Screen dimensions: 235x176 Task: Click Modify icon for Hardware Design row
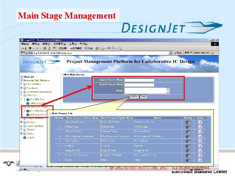coord(188,132)
